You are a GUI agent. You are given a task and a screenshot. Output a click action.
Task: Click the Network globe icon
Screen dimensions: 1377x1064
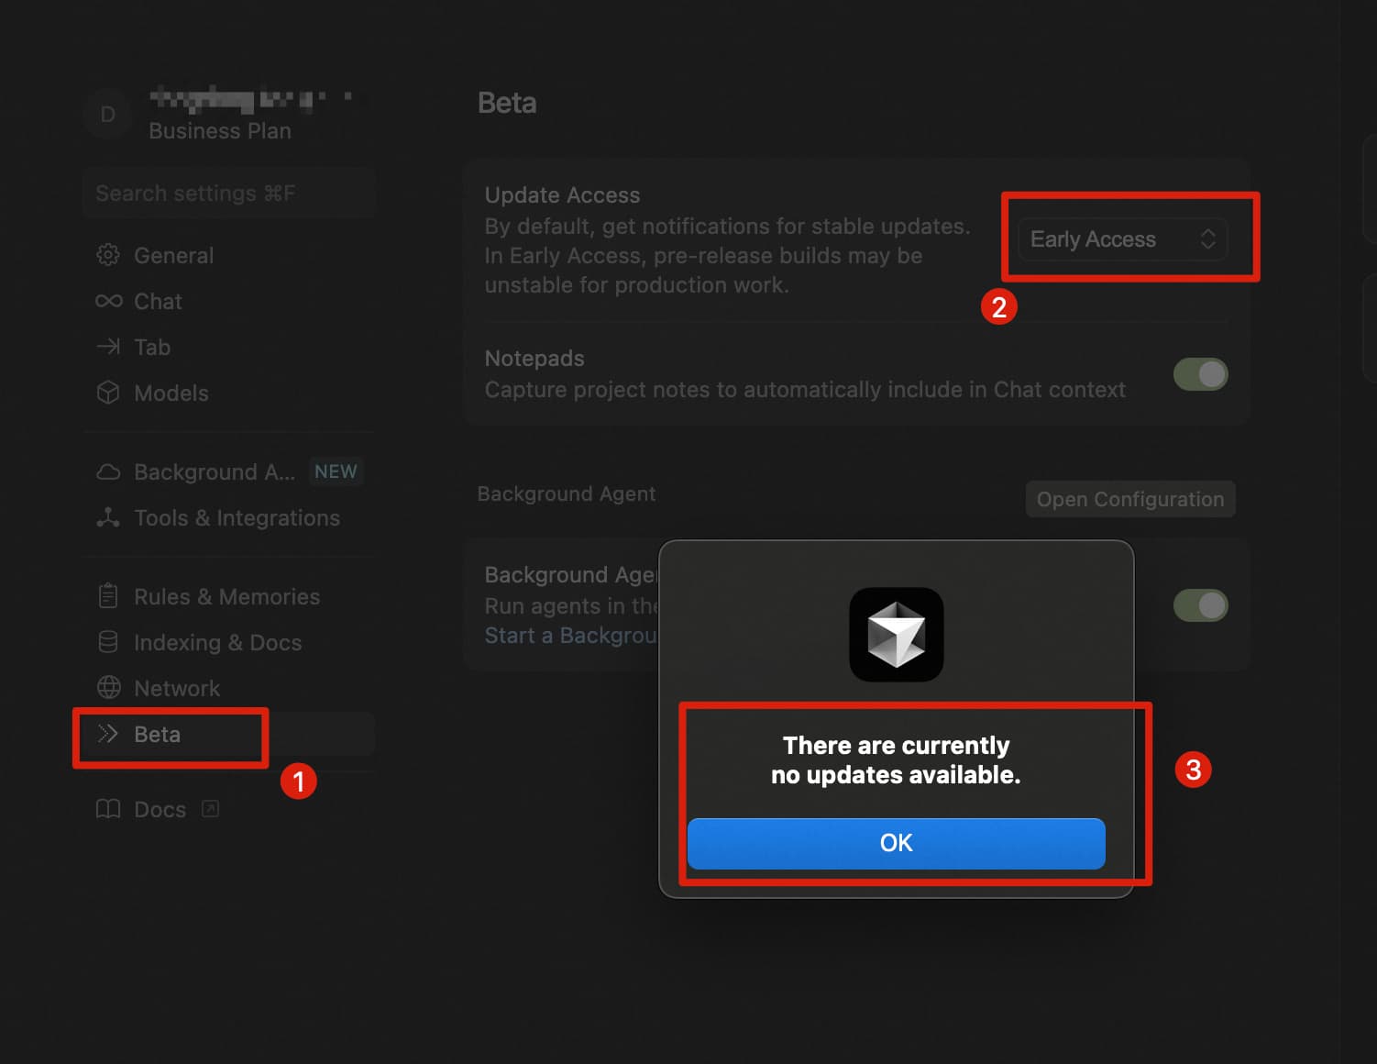[108, 688]
